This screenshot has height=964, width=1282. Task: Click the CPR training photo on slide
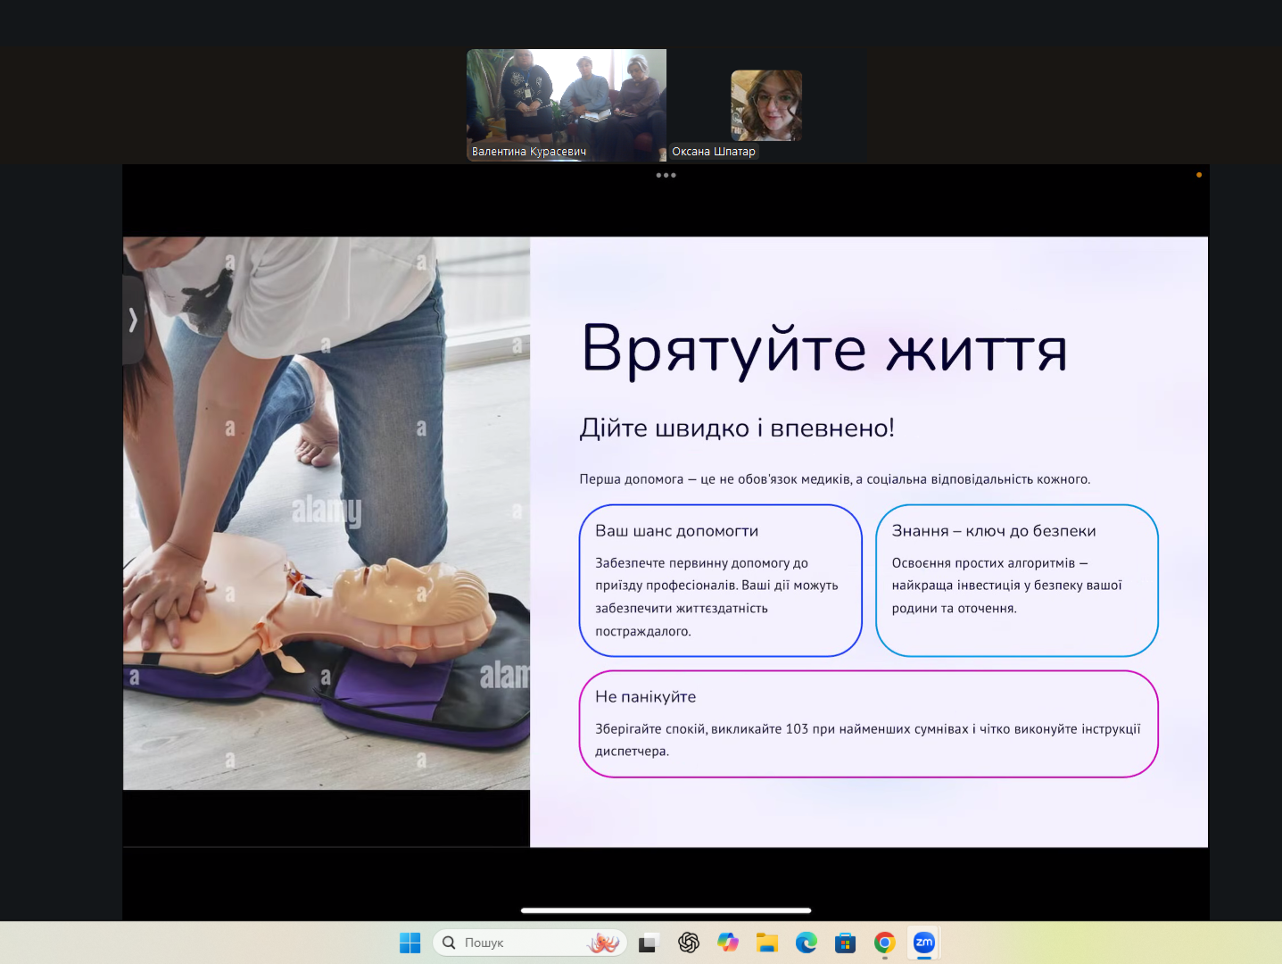(327, 513)
